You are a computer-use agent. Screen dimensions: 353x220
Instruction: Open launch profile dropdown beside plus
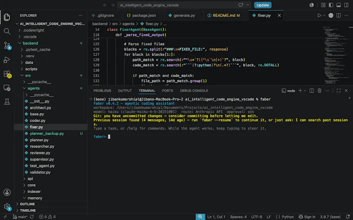(305, 90)
